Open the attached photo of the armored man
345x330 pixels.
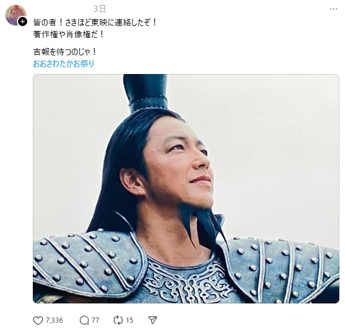(186, 189)
